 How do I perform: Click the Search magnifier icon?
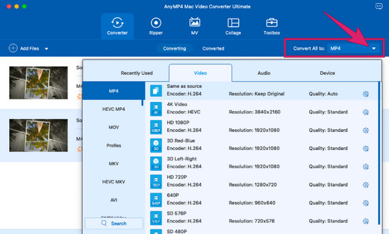click(x=104, y=223)
